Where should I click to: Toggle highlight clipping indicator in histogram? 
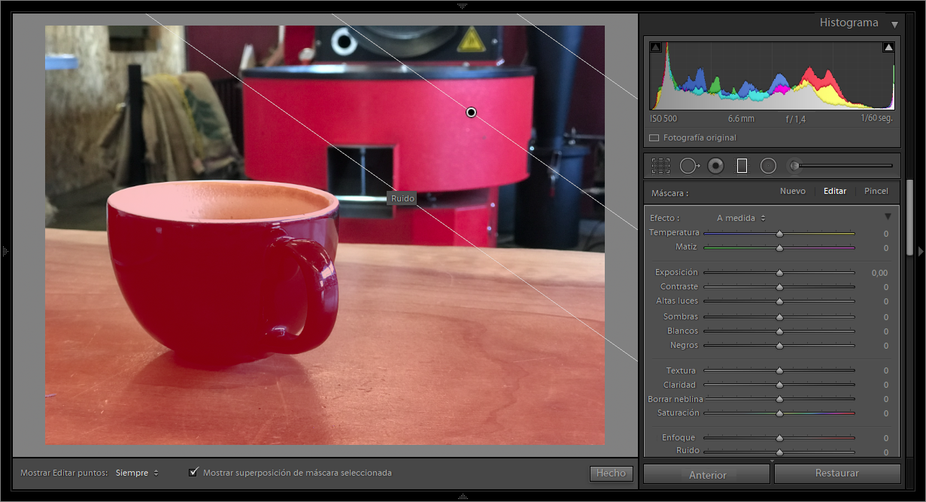click(x=888, y=47)
